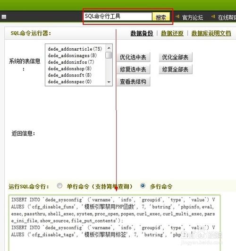Click inside the SQL command textarea
236x251 pixels.
[115, 223]
